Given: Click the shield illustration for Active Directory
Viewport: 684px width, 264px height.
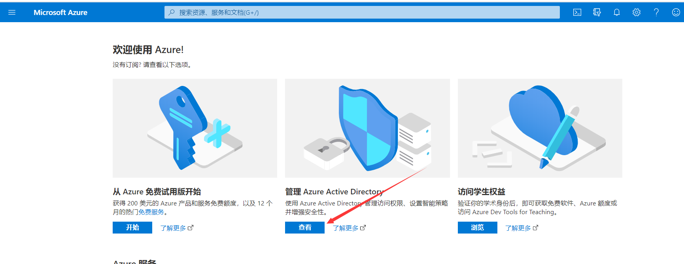Looking at the screenshot, I should coord(367,128).
